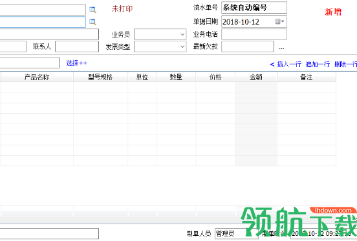Click the 制单人员 label
The image size is (357, 241).
click(199, 234)
